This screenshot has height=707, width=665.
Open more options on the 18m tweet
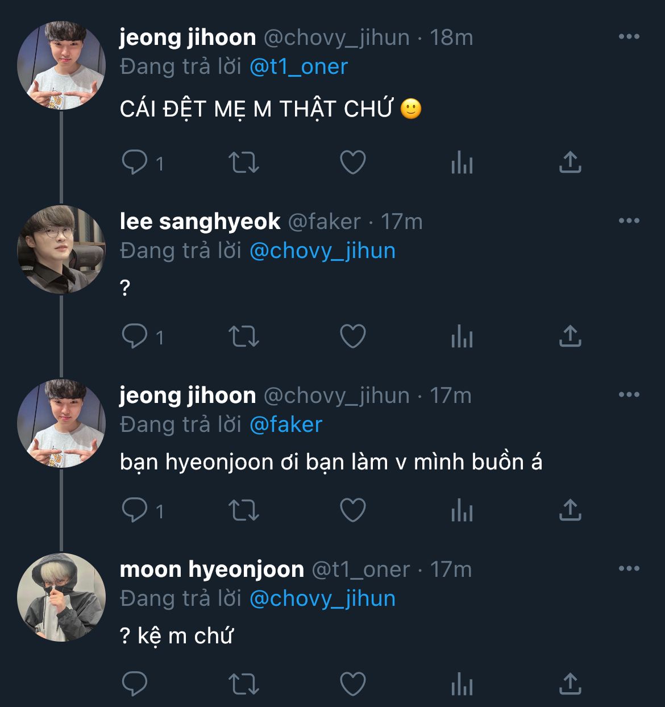[629, 37]
